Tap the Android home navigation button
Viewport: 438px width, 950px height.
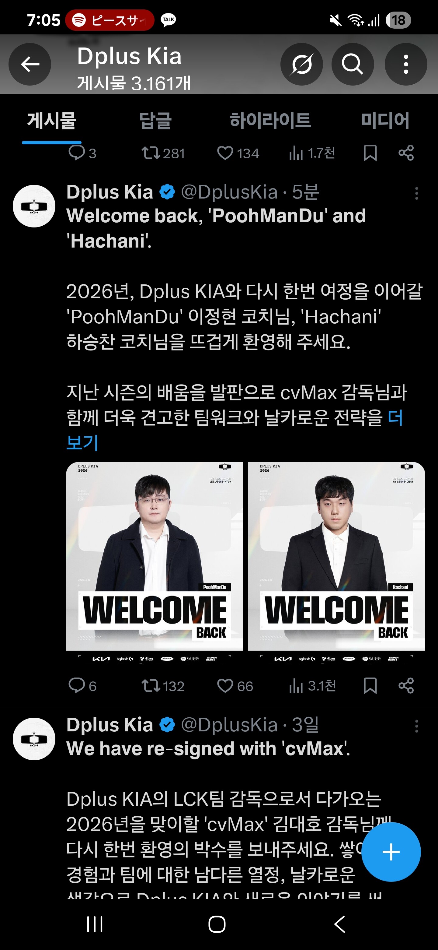[x=217, y=924]
